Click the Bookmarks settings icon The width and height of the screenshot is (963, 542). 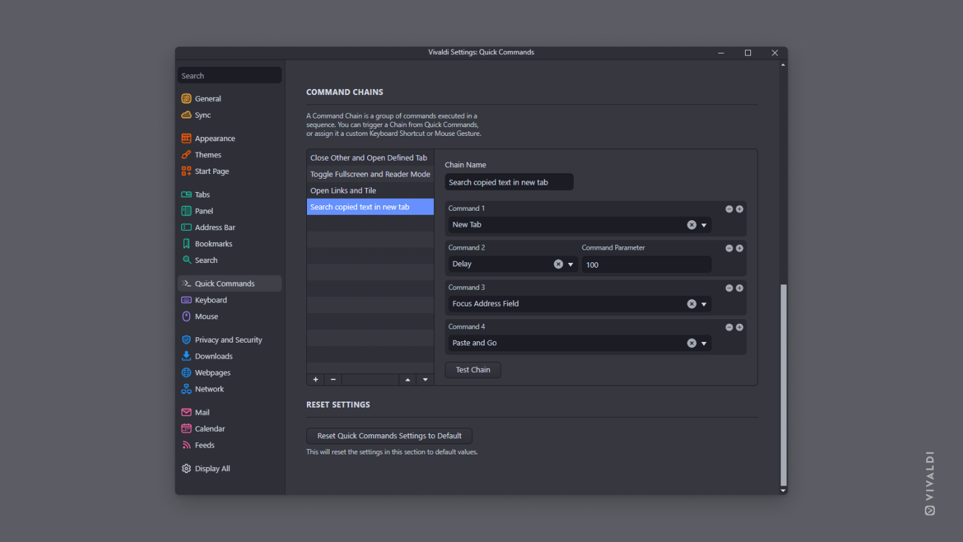(187, 244)
